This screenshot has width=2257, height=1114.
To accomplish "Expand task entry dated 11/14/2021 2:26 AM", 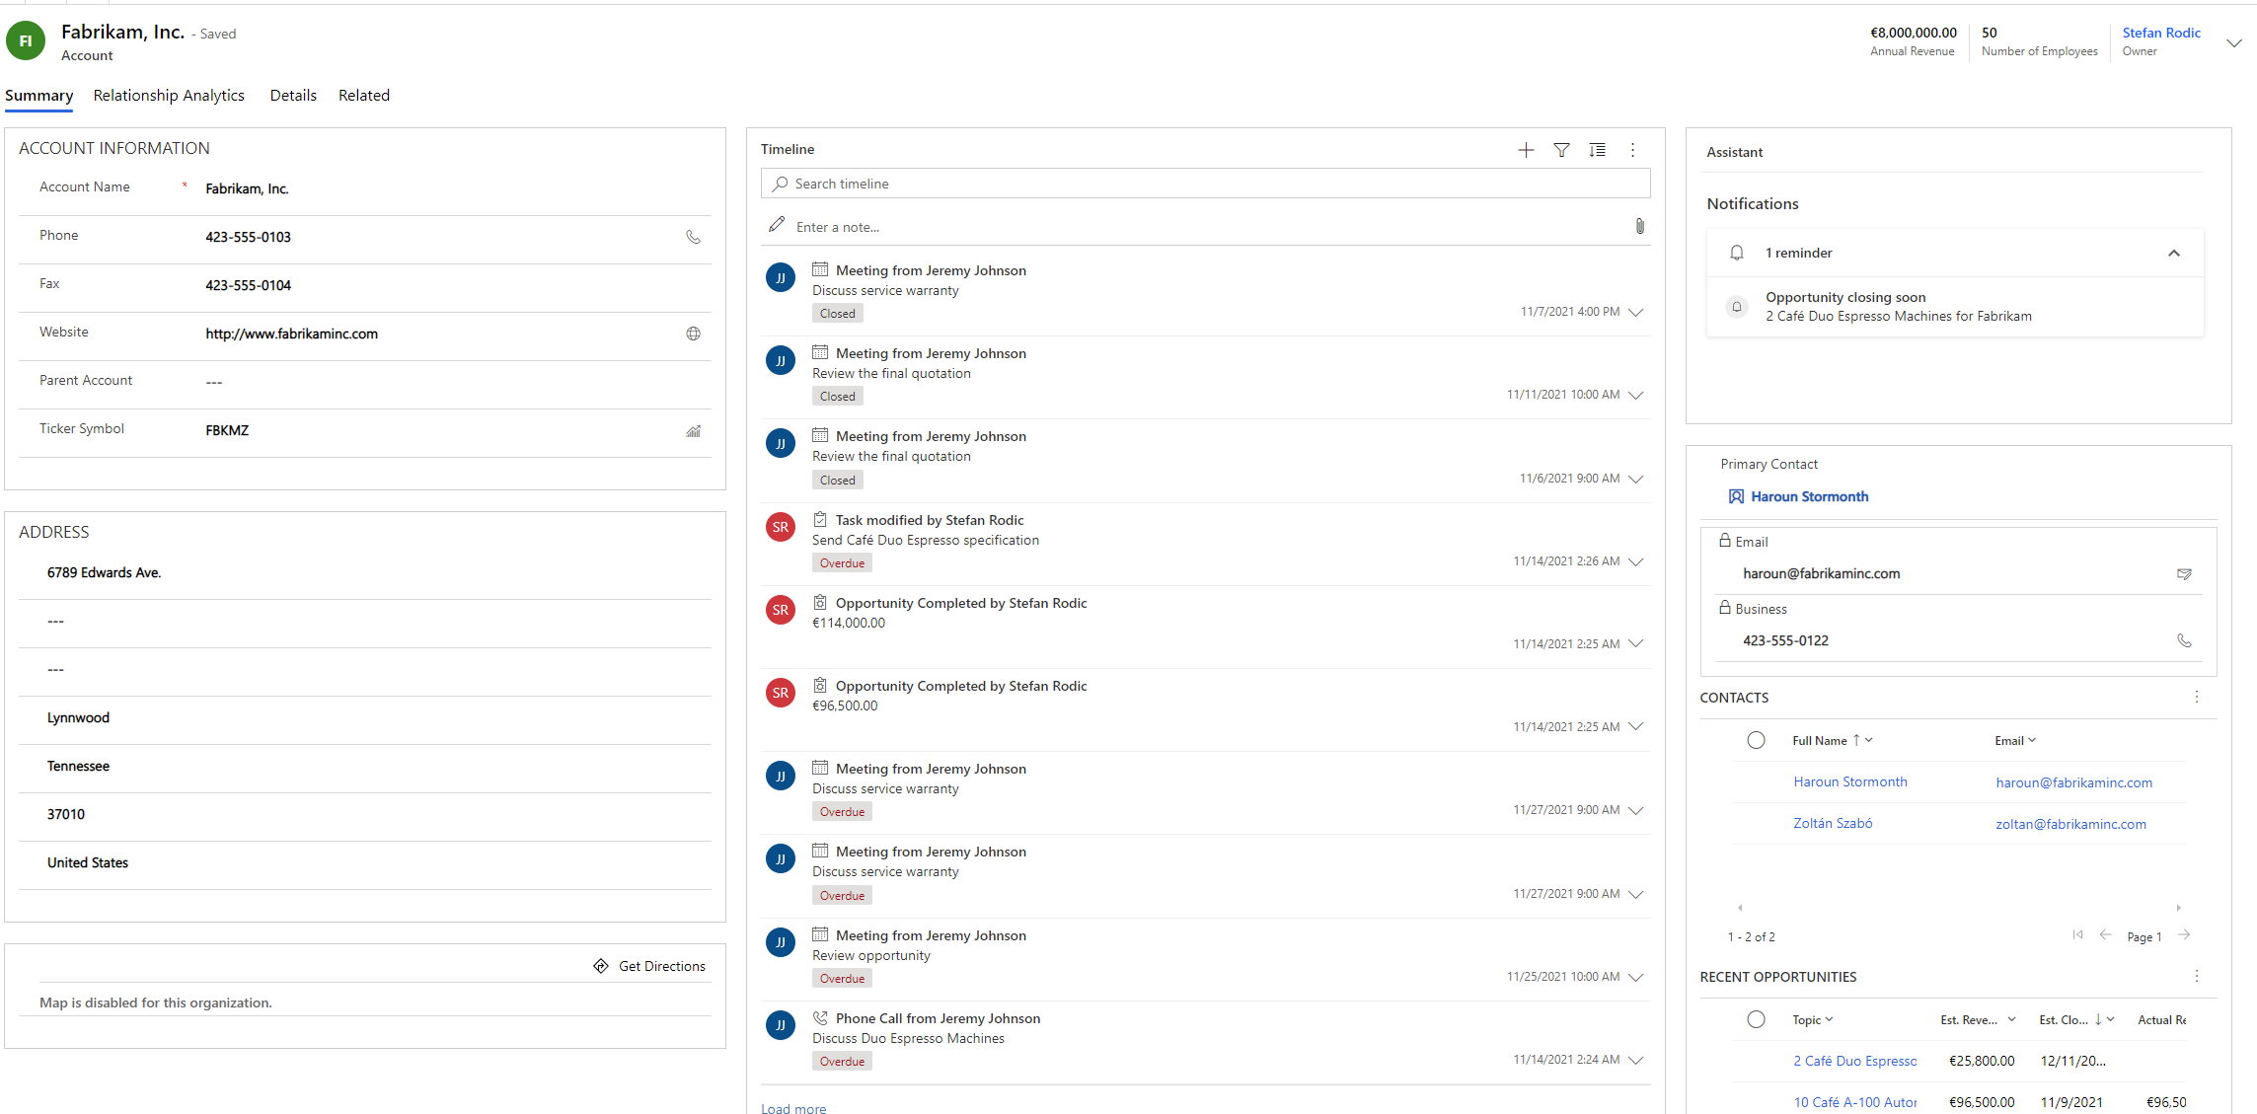I will tap(1635, 562).
